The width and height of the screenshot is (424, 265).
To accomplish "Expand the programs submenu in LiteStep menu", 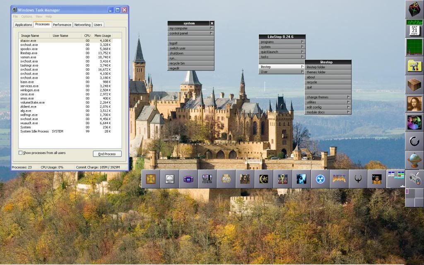I will pyautogui.click(x=282, y=42).
